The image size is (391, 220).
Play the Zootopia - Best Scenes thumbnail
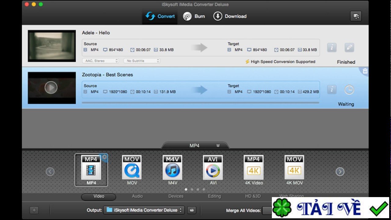pos(51,88)
